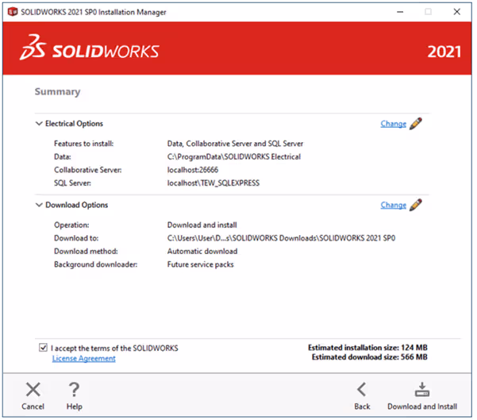Click the SQL Server label

72,183
